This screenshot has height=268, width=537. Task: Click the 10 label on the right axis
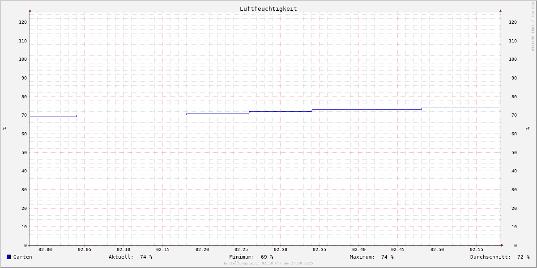(514, 227)
